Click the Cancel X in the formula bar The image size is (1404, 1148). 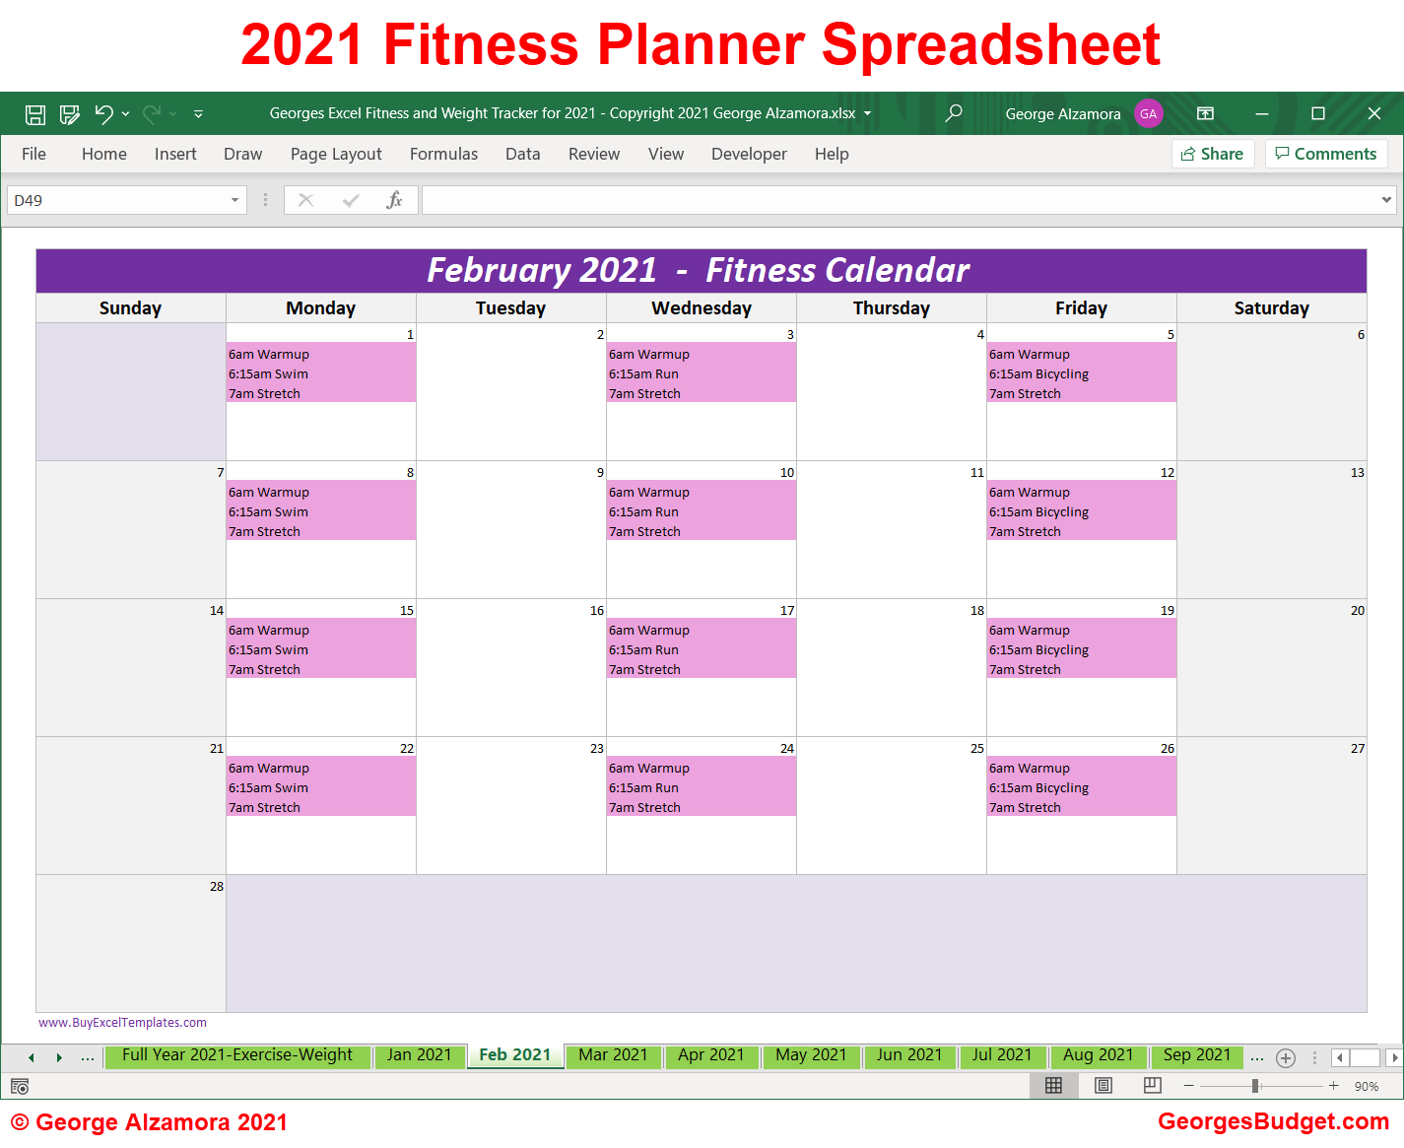coord(305,199)
